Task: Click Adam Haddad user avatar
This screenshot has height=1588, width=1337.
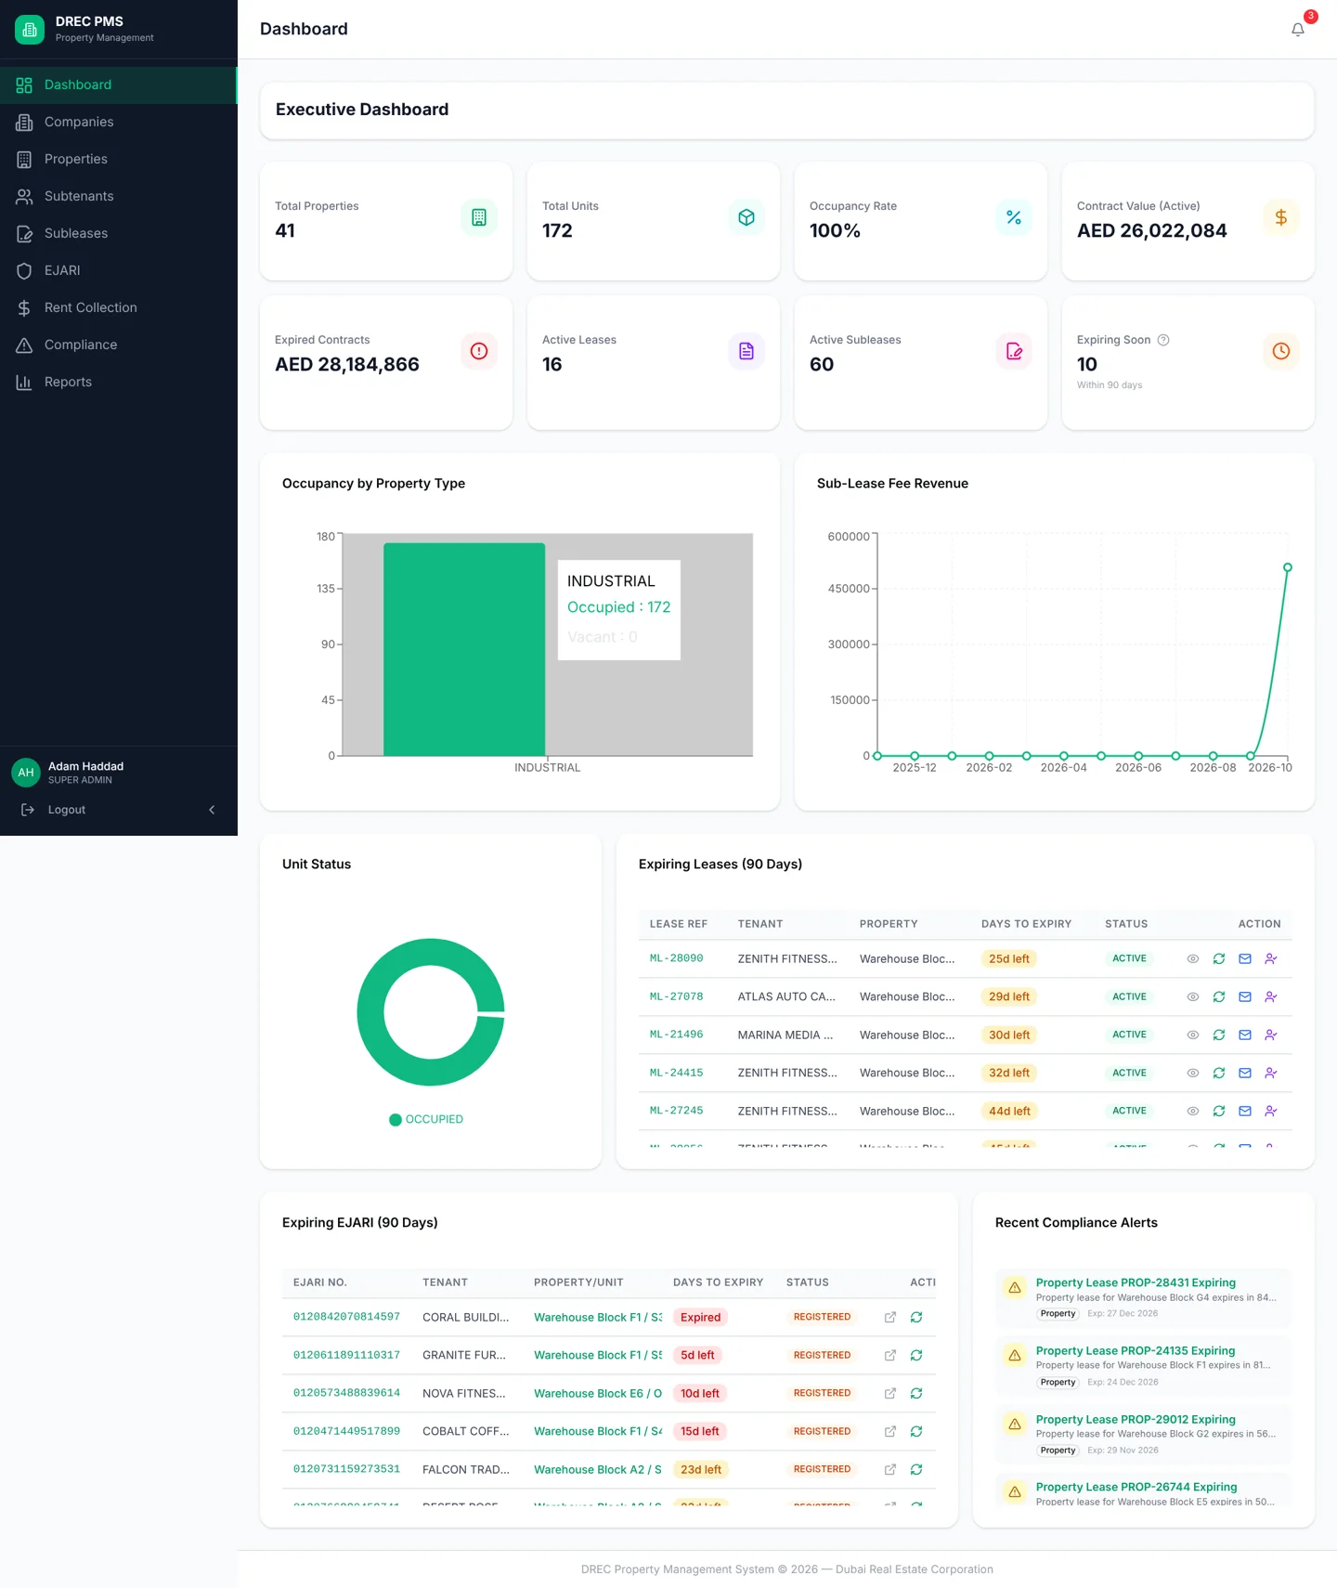Action: 26,773
